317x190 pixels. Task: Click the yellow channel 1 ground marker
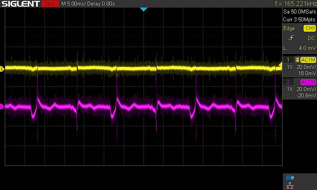[2, 69]
